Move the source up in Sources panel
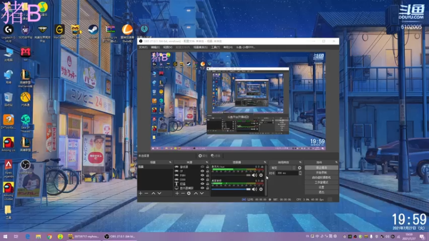429x241 pixels. 196,193
